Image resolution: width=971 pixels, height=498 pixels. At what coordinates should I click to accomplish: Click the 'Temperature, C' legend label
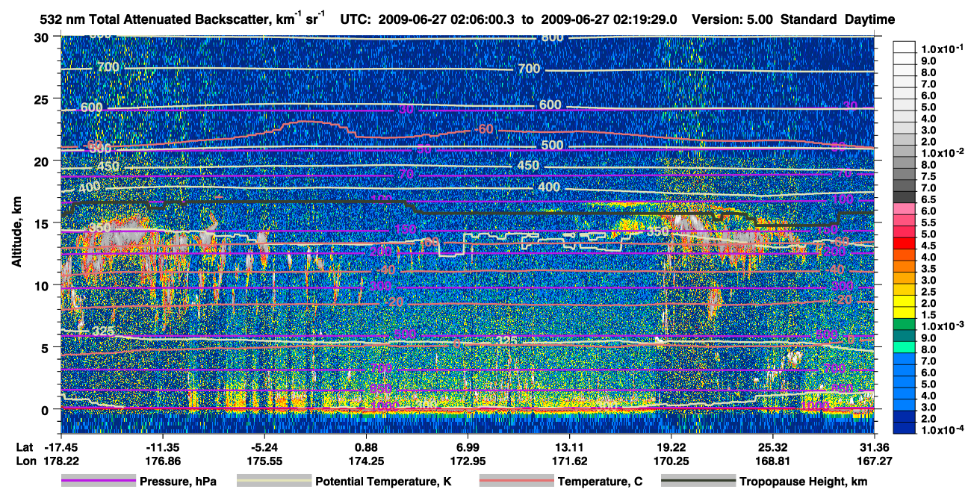click(x=600, y=482)
